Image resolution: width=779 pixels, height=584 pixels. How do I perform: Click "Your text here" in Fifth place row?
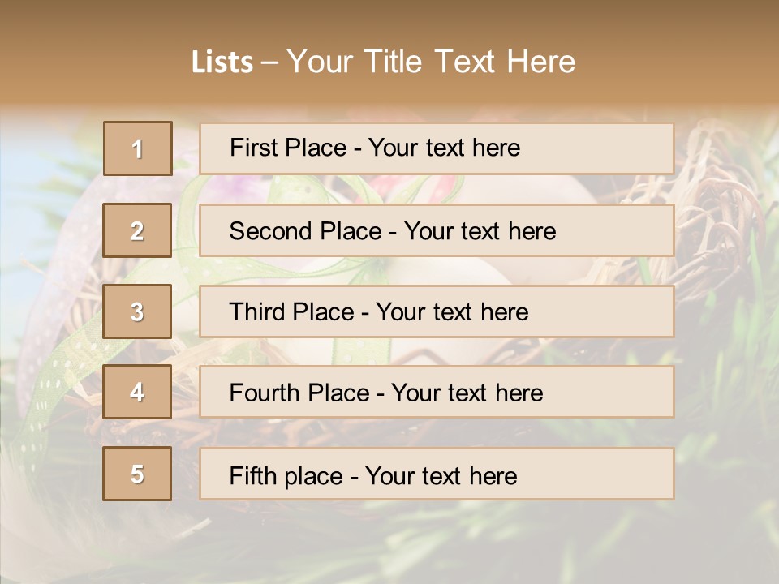[441, 475]
